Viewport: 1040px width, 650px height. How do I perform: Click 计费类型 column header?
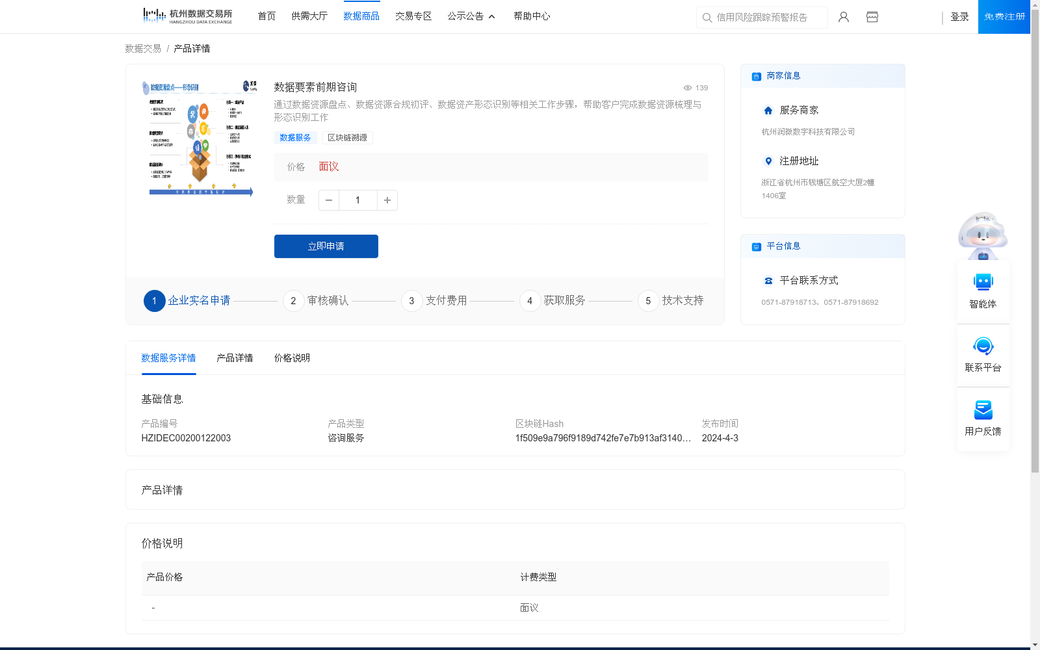538,577
